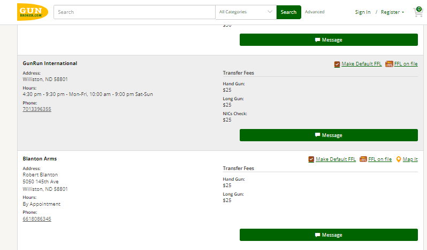Select the Robert Blanton name text
The height and width of the screenshot is (250, 427).
pyautogui.click(x=40, y=175)
